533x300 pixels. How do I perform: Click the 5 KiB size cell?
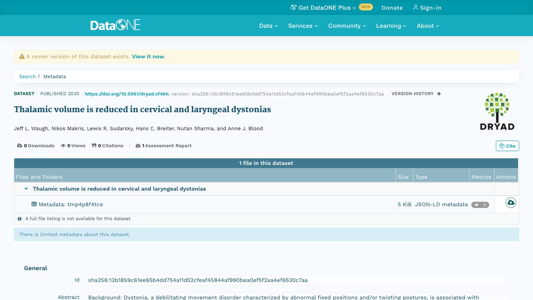click(x=404, y=204)
